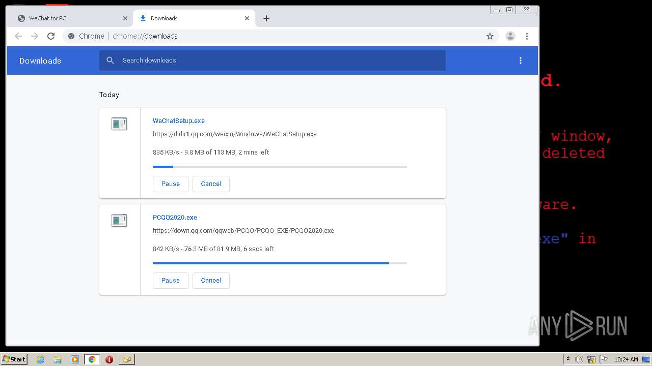Cancel the WeChatSetup.exe download
Image resolution: width=652 pixels, height=366 pixels.
tap(211, 184)
